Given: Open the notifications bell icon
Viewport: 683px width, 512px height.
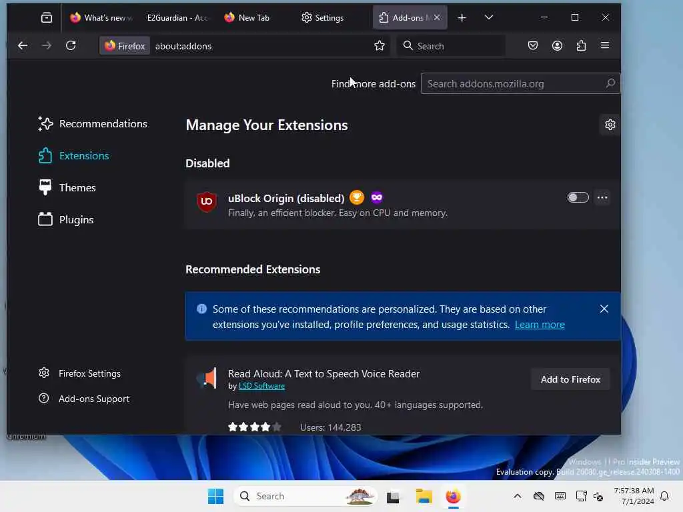Looking at the screenshot, I should click(x=665, y=496).
